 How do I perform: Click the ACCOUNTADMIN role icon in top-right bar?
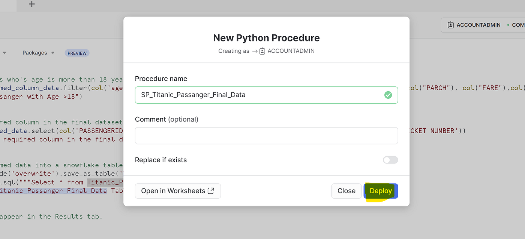pyautogui.click(x=450, y=25)
